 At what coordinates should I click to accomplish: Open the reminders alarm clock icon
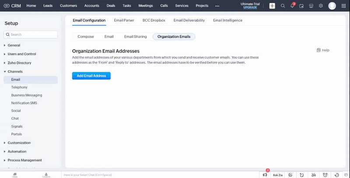point(325,175)
